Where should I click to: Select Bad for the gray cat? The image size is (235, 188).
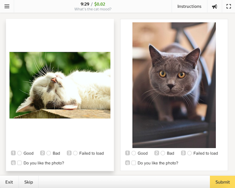tap(163, 153)
